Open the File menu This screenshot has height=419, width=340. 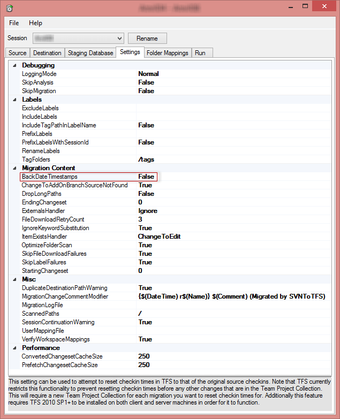[x=14, y=23]
